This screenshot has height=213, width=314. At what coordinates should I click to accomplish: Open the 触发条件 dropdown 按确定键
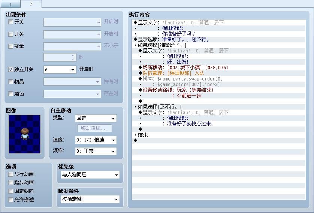90,199
